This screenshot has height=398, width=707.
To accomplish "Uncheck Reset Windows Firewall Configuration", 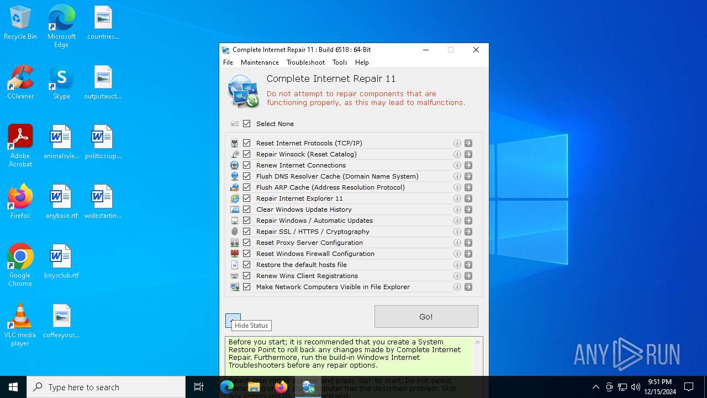I will coord(247,254).
